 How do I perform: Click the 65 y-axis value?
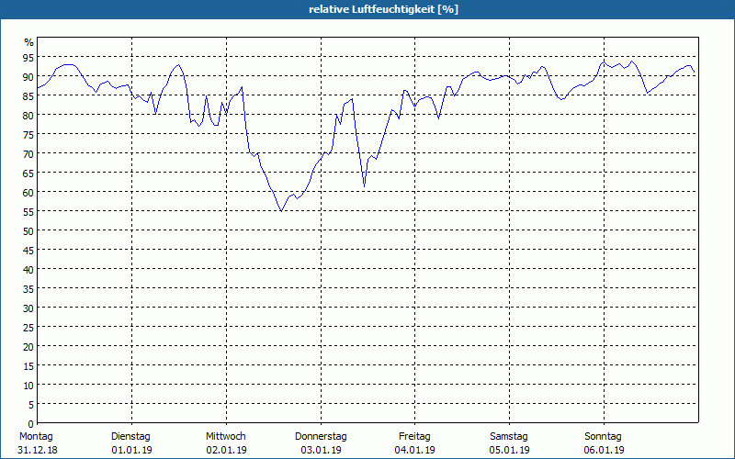[x=28, y=174]
